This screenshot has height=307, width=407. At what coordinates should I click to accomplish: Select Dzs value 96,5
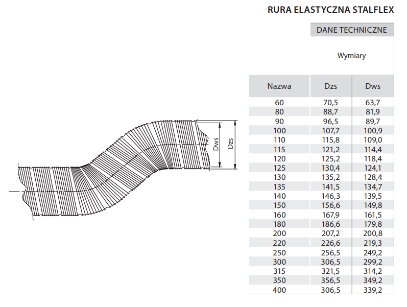tap(331, 121)
